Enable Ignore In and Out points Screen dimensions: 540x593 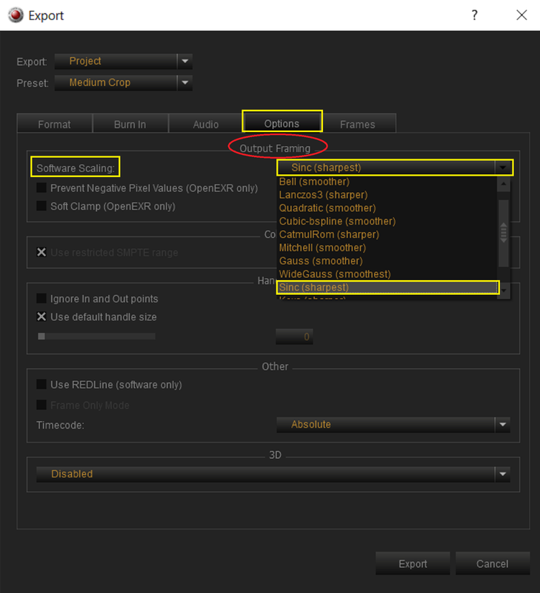(41, 299)
